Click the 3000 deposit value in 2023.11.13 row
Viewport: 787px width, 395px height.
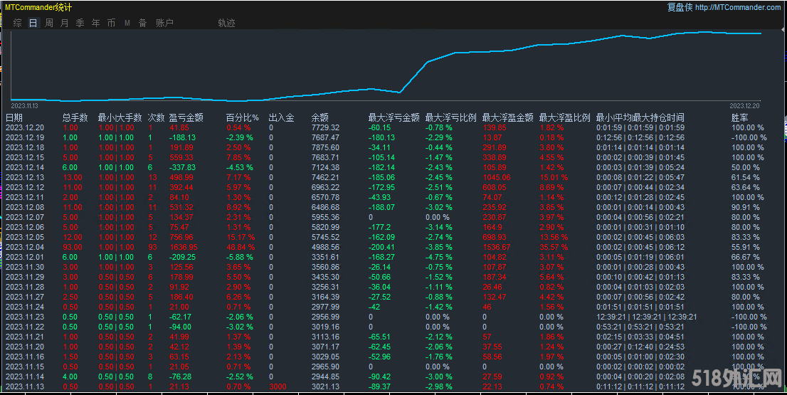(278, 386)
